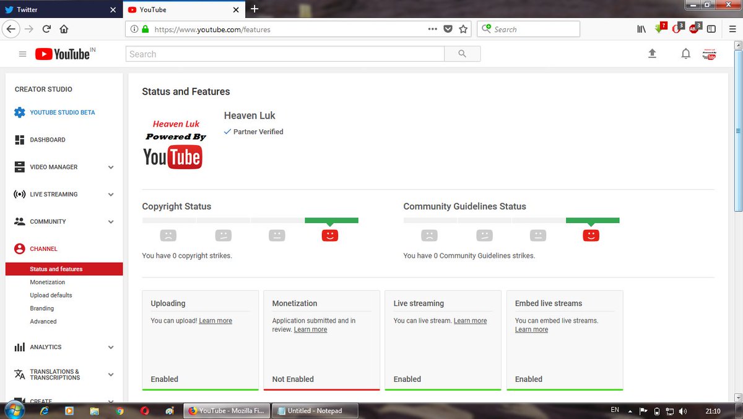Close the YouTube tab

coord(236,10)
